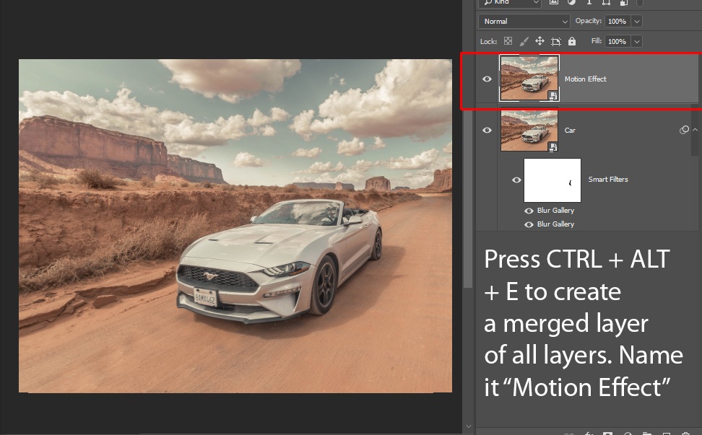Click the Opacity value field
702x435 pixels.
tap(617, 22)
